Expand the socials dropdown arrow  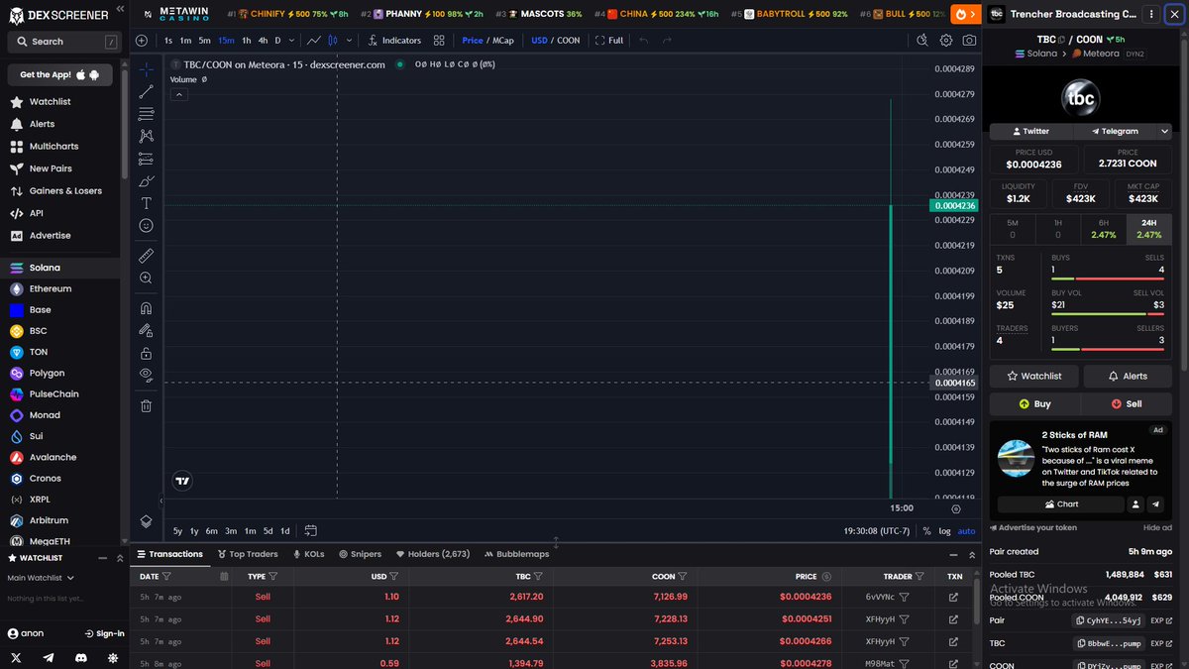(1162, 131)
